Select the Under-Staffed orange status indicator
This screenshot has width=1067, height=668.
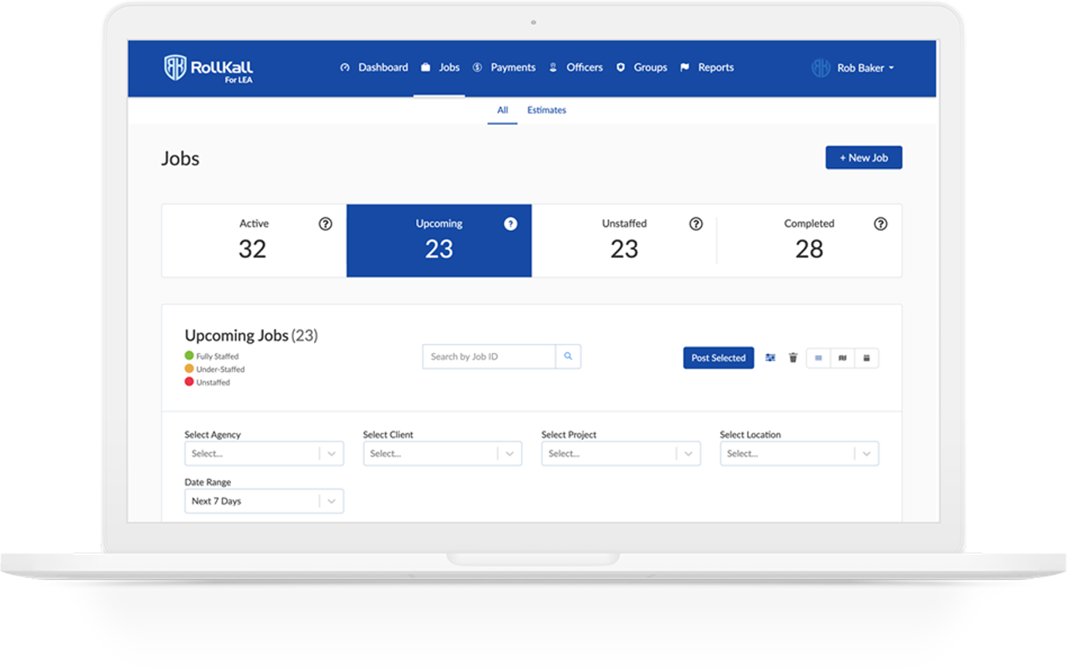[x=189, y=369]
